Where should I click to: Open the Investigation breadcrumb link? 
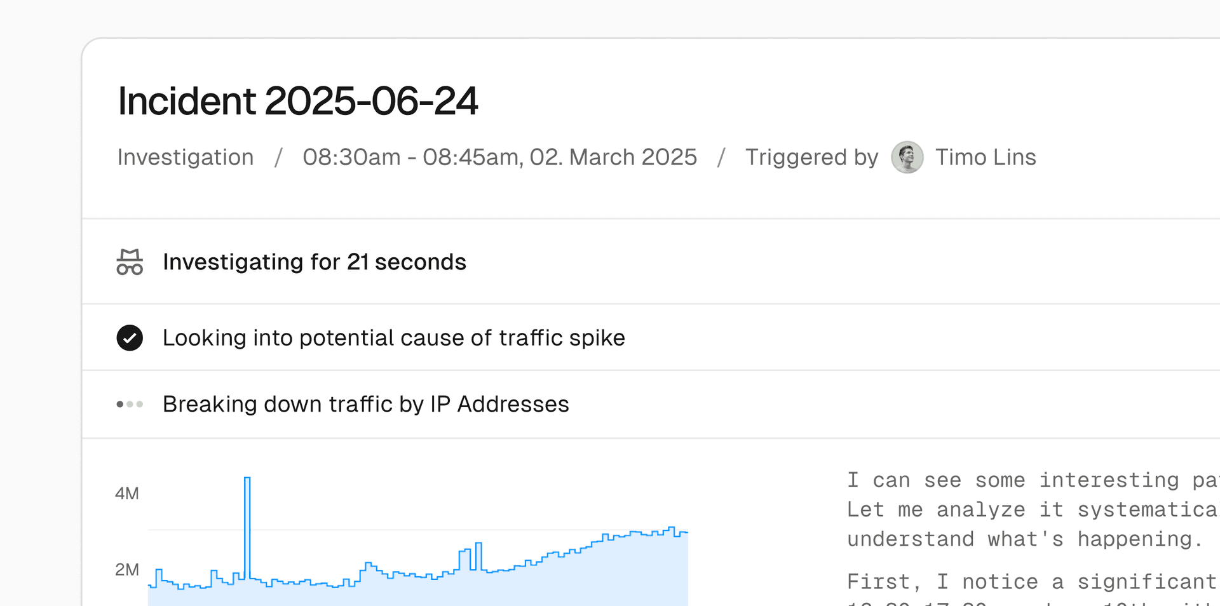(x=186, y=157)
